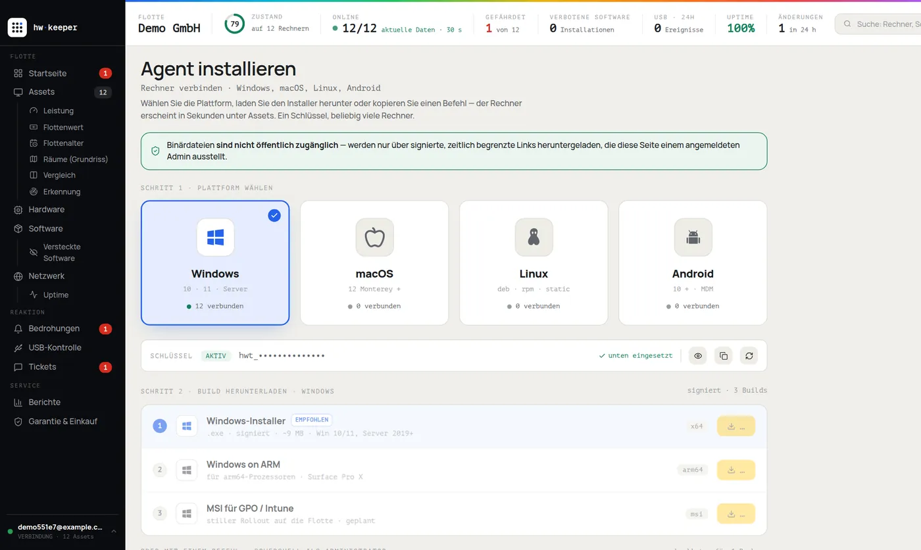Navigate to Tickets

[62, 366]
